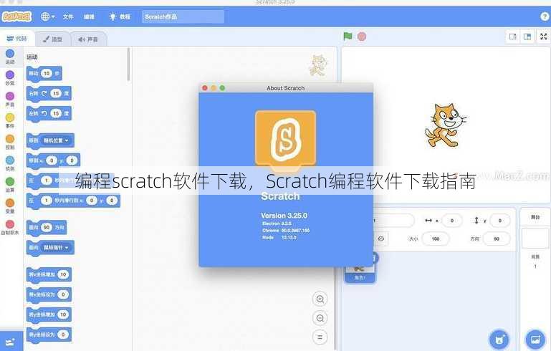The image size is (551, 351).
Task: Toggle the hide-sprite eye icon
Action: (x=380, y=239)
